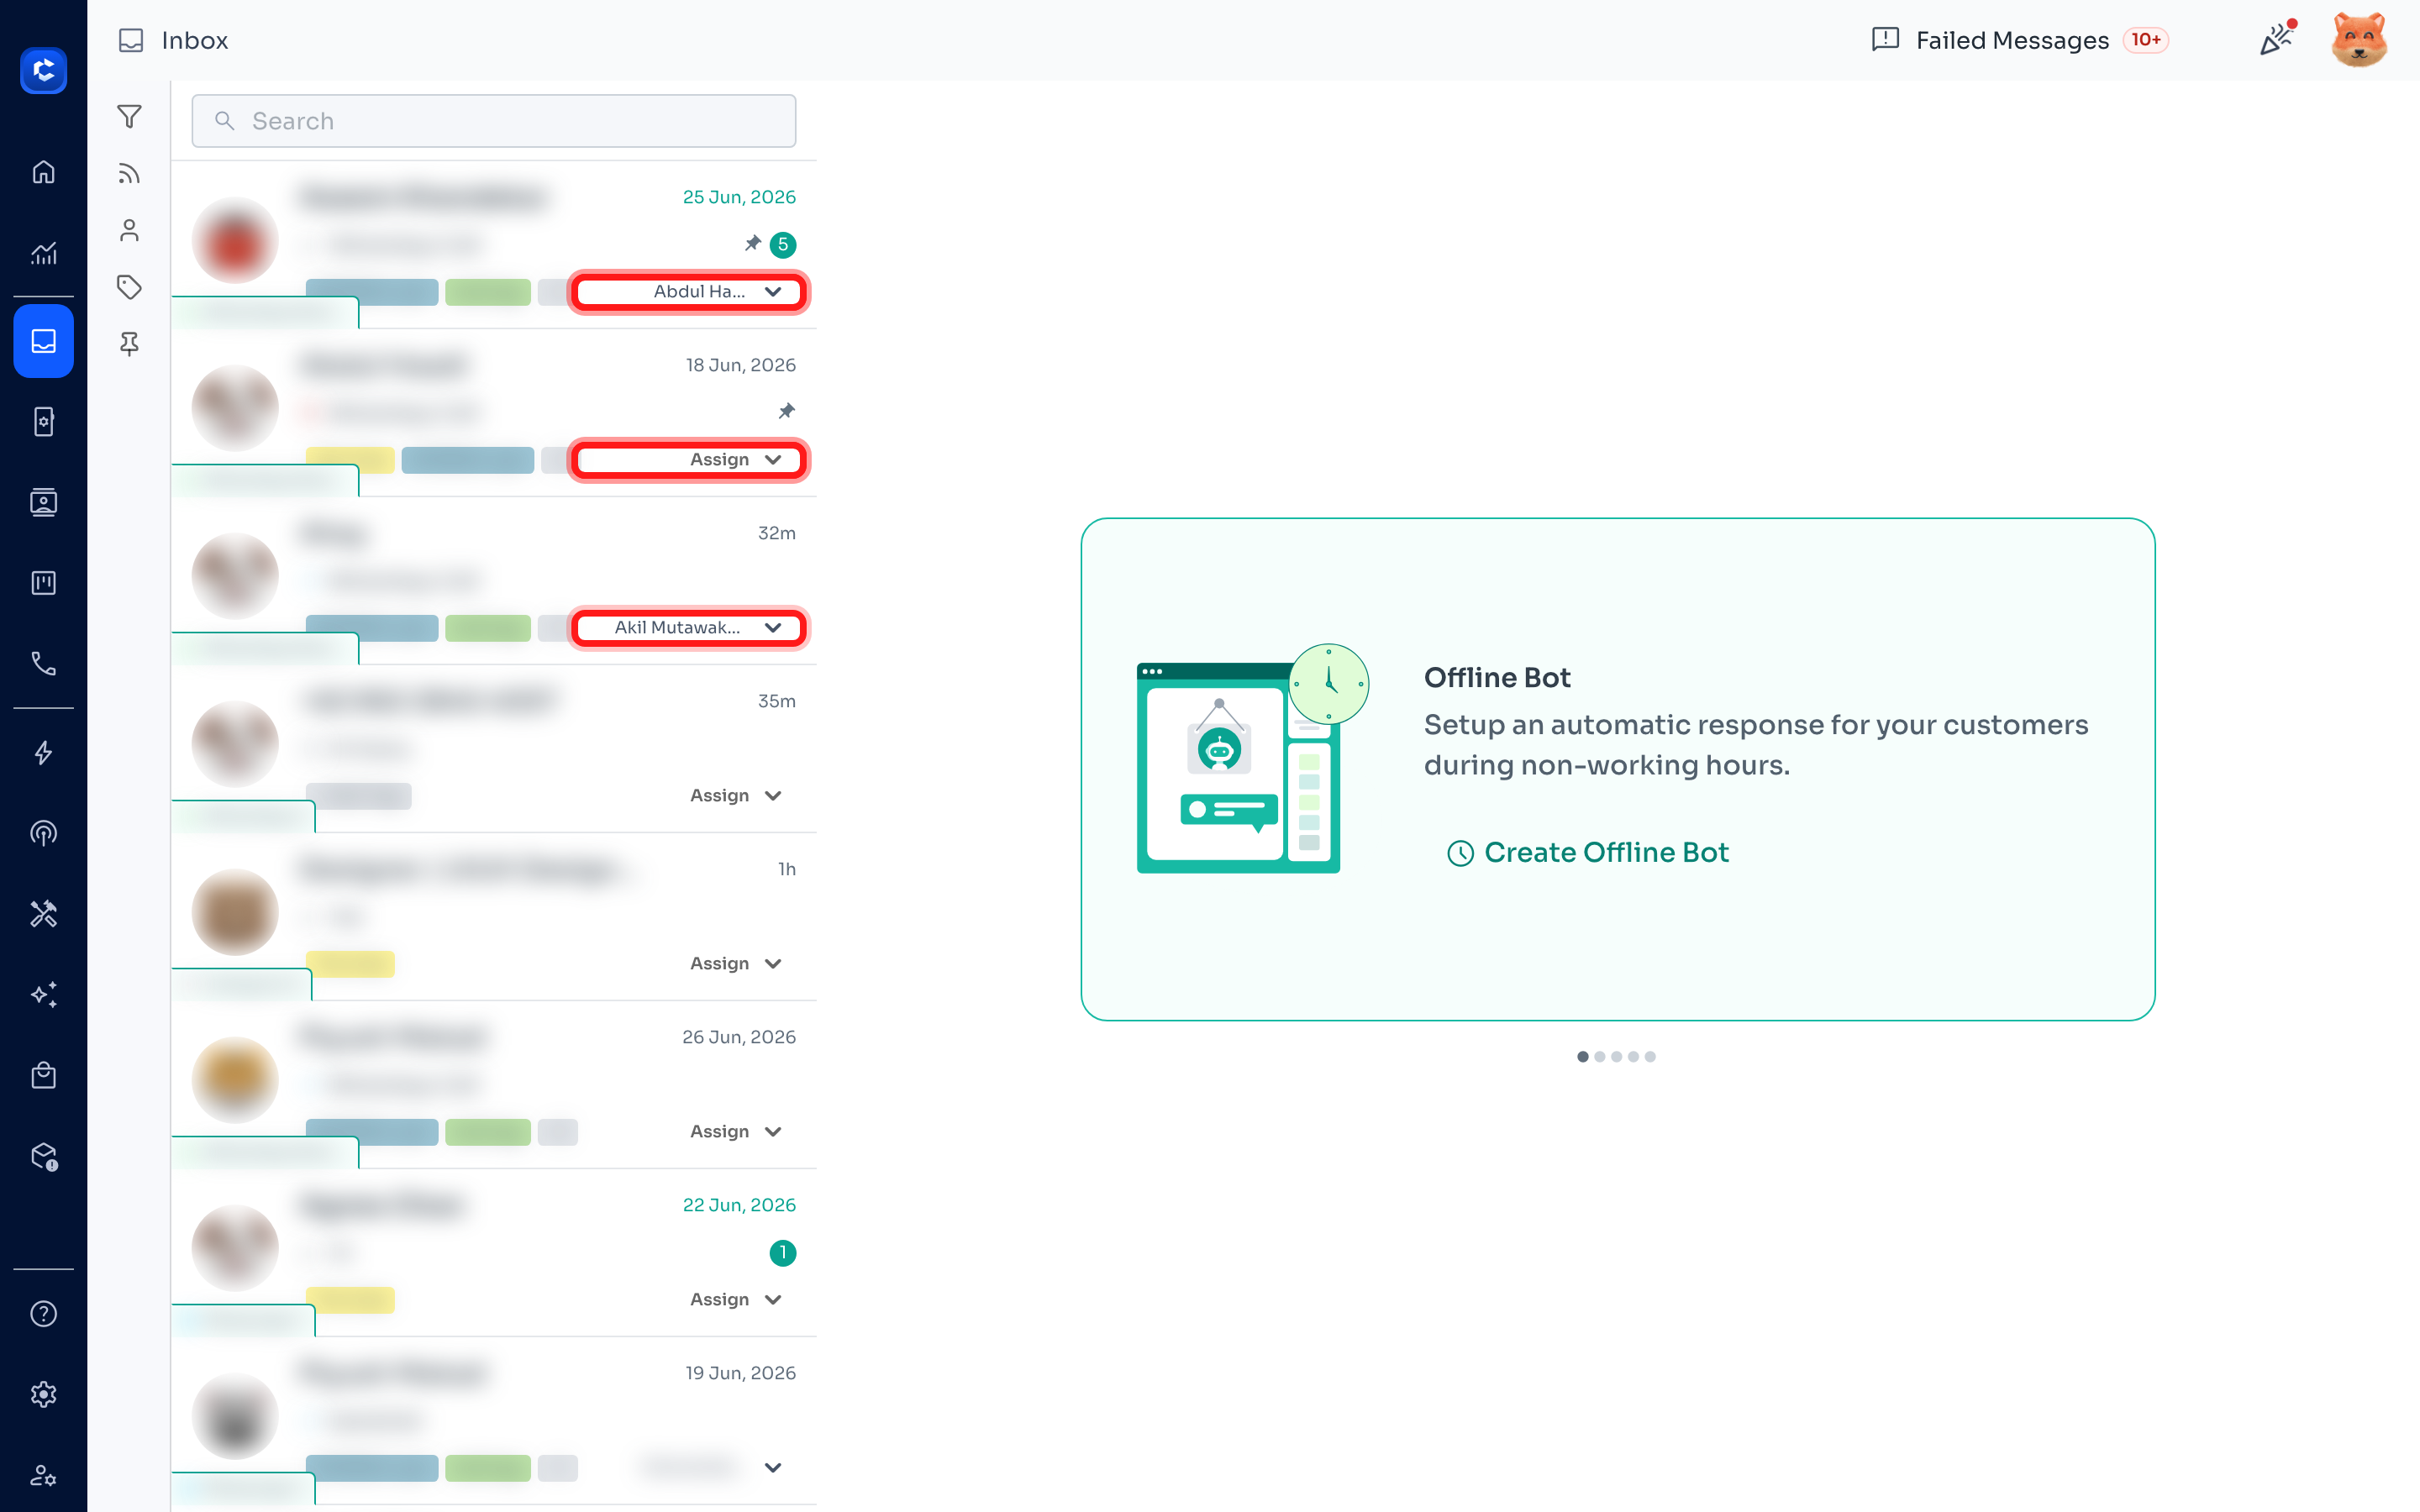
Task: Open the help question mark icon
Action: pyautogui.click(x=43, y=1314)
